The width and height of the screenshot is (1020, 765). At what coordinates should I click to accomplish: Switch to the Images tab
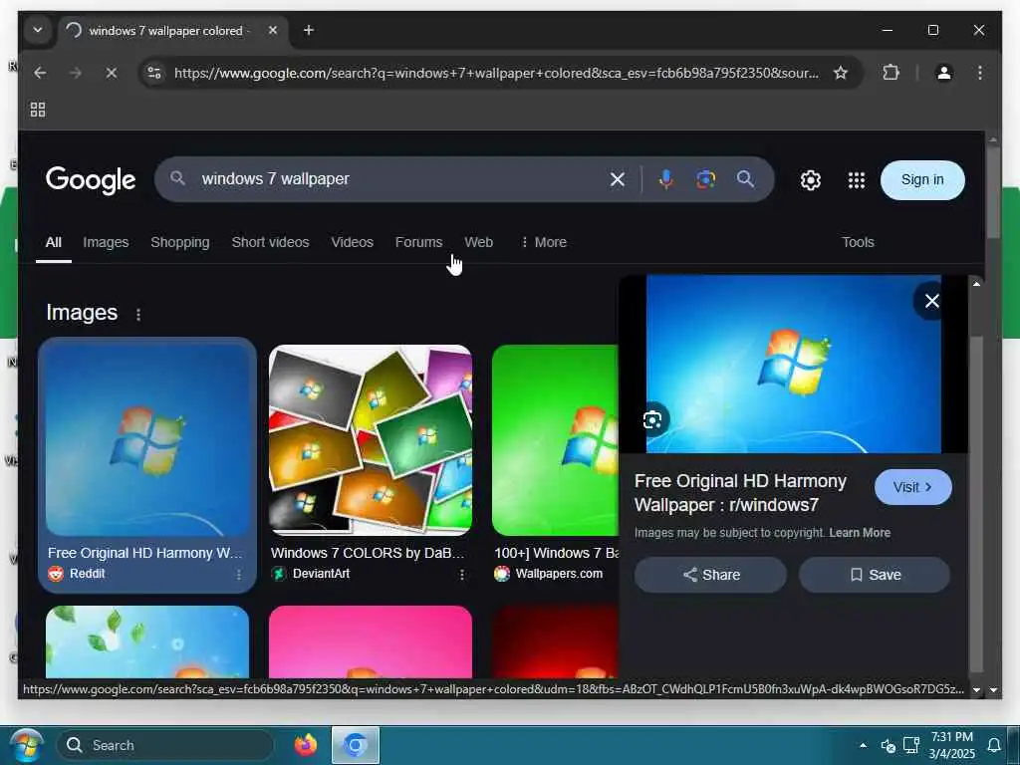point(106,243)
